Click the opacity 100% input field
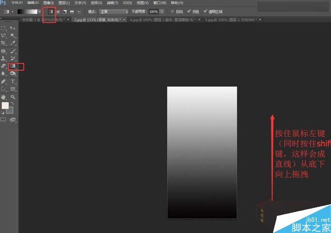The width and height of the screenshot is (331, 233). click(x=154, y=12)
